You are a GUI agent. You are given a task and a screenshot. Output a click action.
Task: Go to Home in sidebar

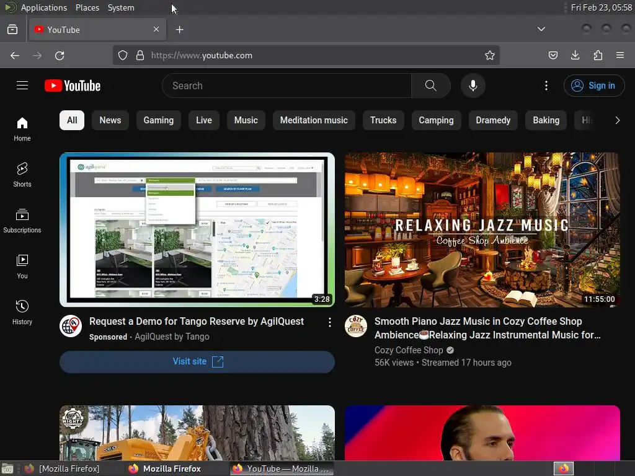(x=22, y=129)
